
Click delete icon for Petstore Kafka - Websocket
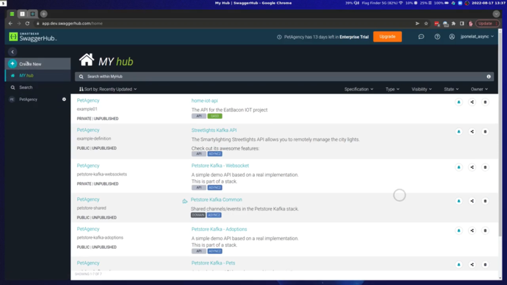click(485, 167)
